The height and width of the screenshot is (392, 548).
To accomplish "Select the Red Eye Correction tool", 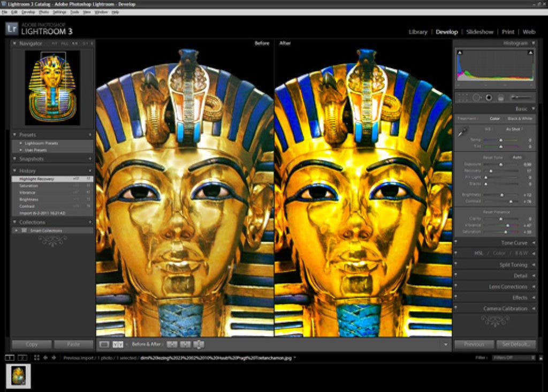I will (x=489, y=97).
